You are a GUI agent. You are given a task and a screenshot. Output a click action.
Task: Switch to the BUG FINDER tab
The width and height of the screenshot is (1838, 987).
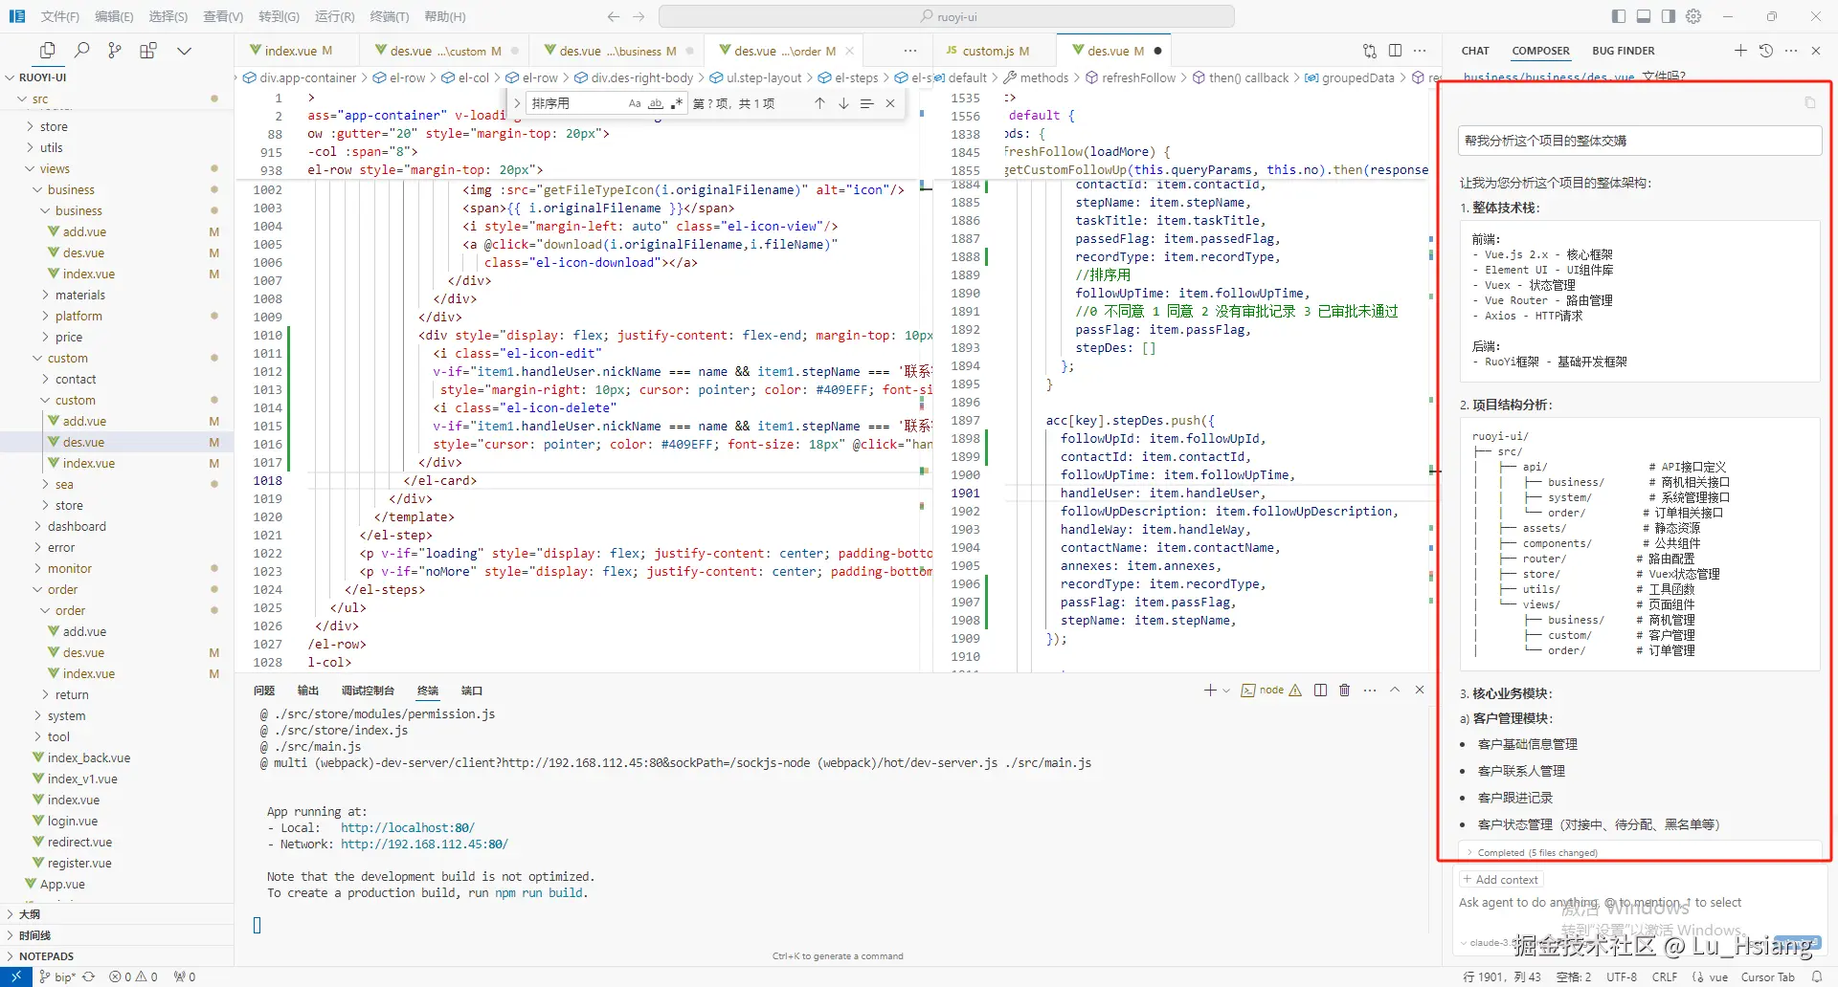tap(1624, 51)
